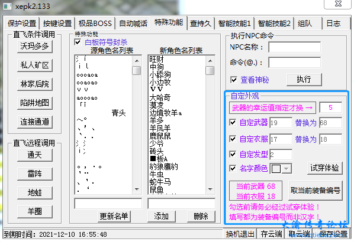Image resolution: width=354 pixels, height=242 pixels.
Task: View the 日志 tab
Action: point(336,24)
